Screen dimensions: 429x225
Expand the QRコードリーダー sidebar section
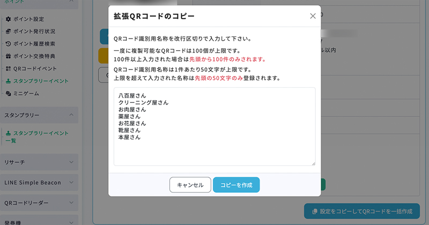(71, 204)
